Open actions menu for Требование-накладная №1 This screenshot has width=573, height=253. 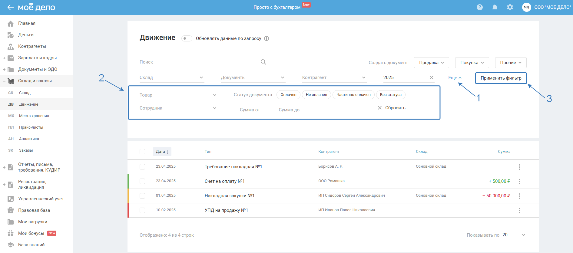519,167
